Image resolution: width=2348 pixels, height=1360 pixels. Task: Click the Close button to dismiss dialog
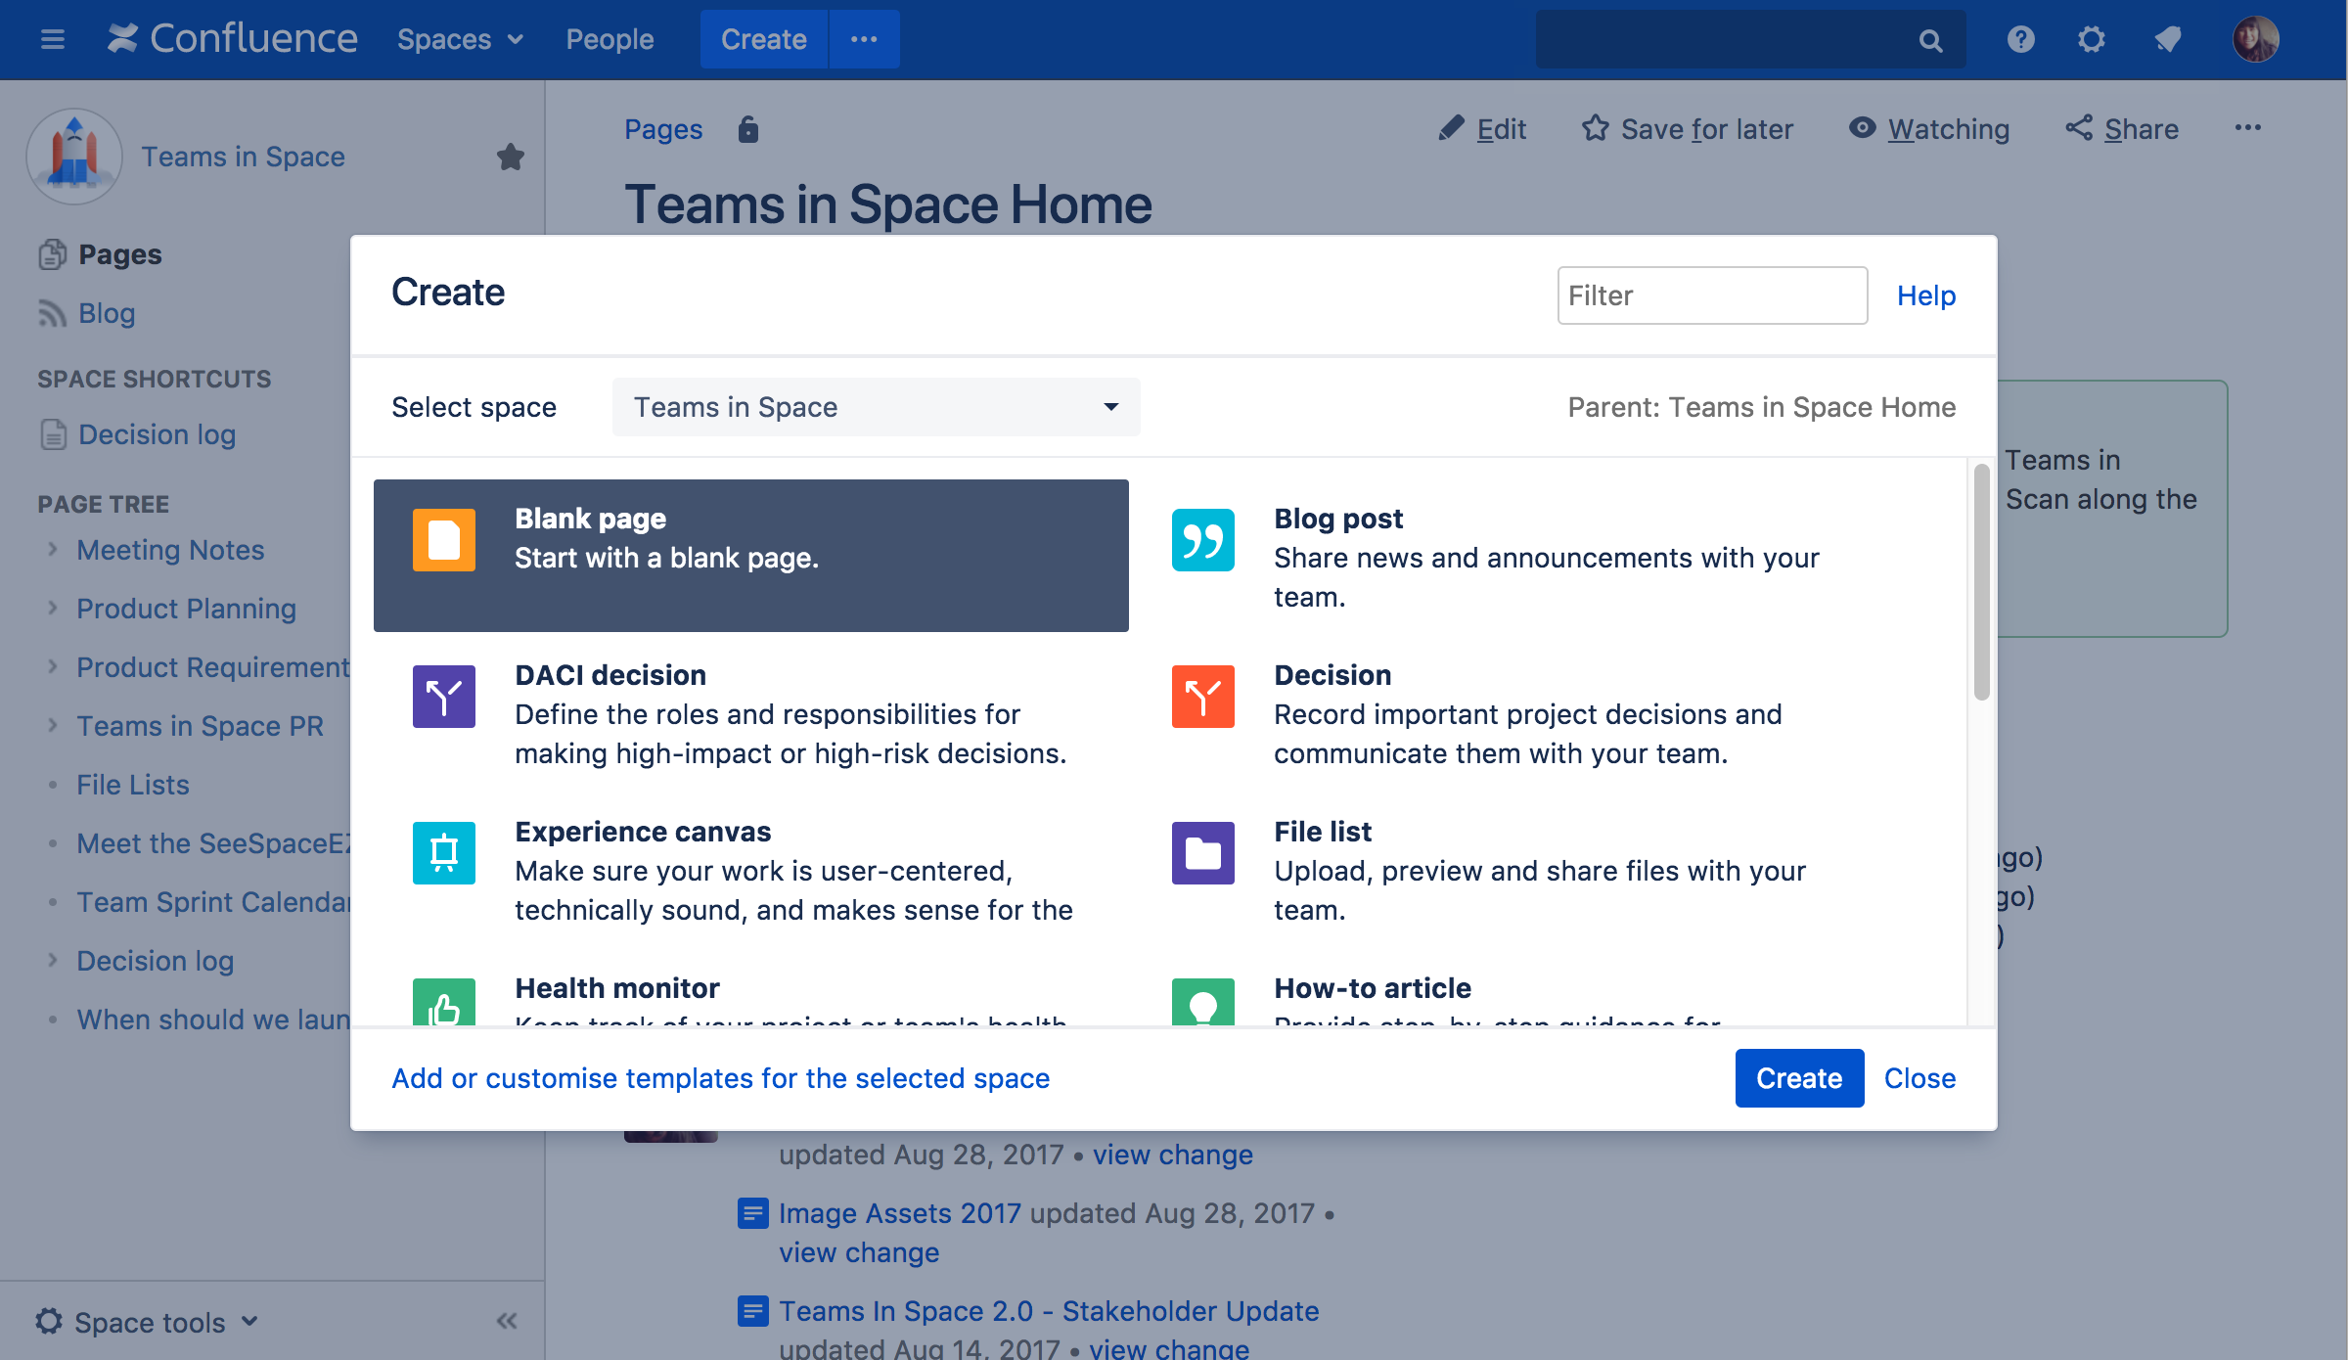pyautogui.click(x=1920, y=1076)
